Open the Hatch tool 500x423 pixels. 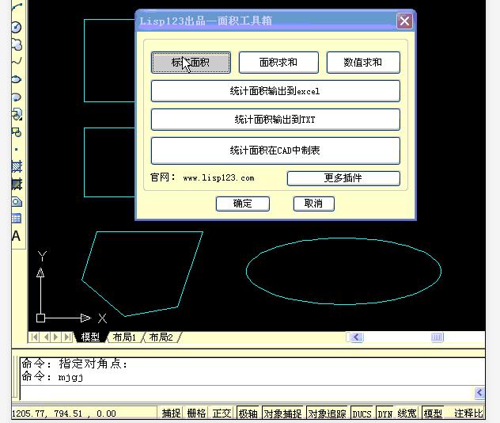17,166
